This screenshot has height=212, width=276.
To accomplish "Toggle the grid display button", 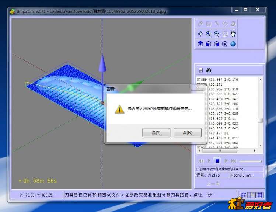I will [x=259, y=195].
